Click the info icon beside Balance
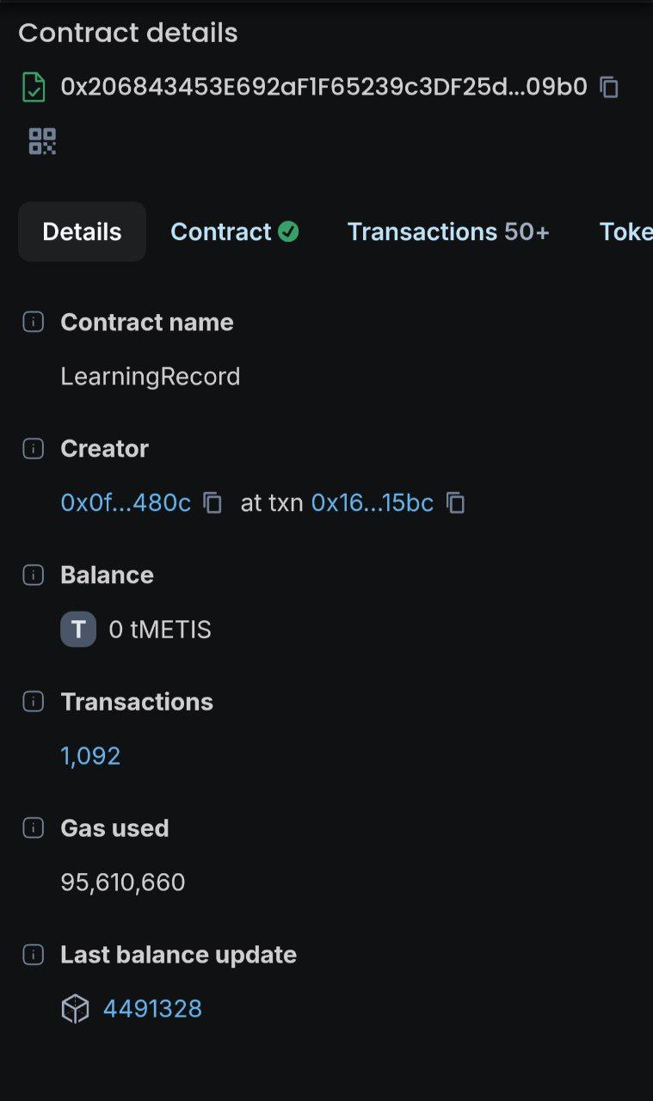Image resolution: width=653 pixels, height=1101 pixels. pyautogui.click(x=33, y=575)
